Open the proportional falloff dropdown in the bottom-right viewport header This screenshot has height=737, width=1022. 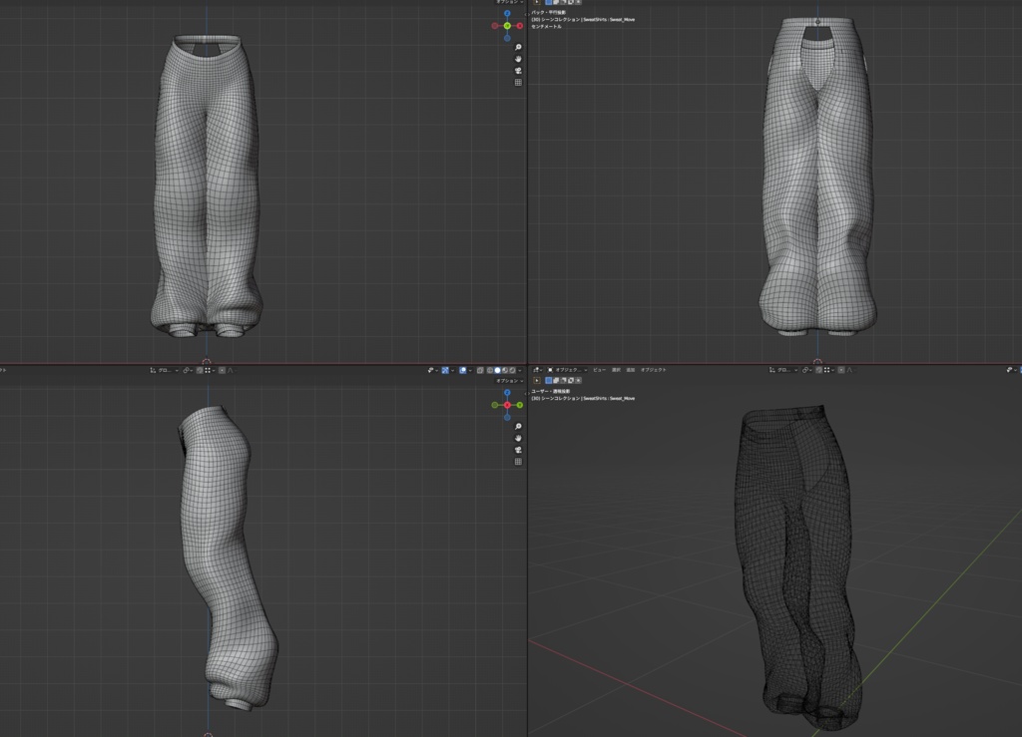click(x=850, y=370)
